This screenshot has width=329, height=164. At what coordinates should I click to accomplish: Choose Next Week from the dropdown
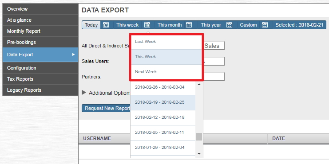click(x=166, y=72)
